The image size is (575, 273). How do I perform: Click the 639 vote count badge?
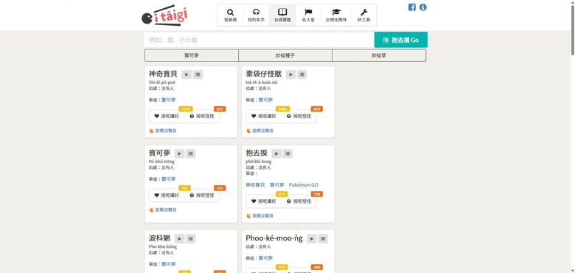(x=317, y=109)
